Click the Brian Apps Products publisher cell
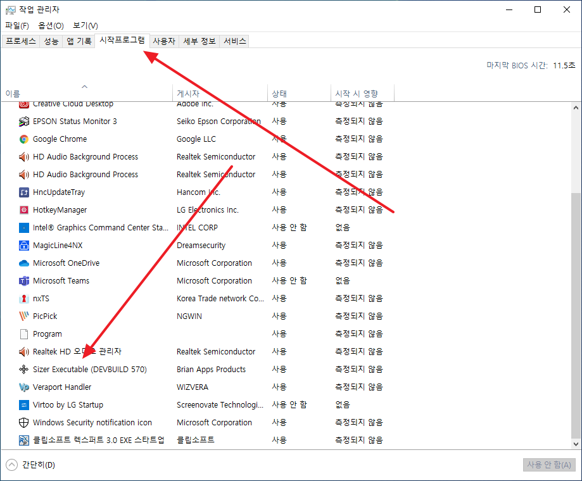The image size is (582, 481). [x=211, y=370]
